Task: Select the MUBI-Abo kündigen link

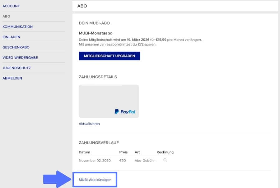Action: (x=95, y=180)
